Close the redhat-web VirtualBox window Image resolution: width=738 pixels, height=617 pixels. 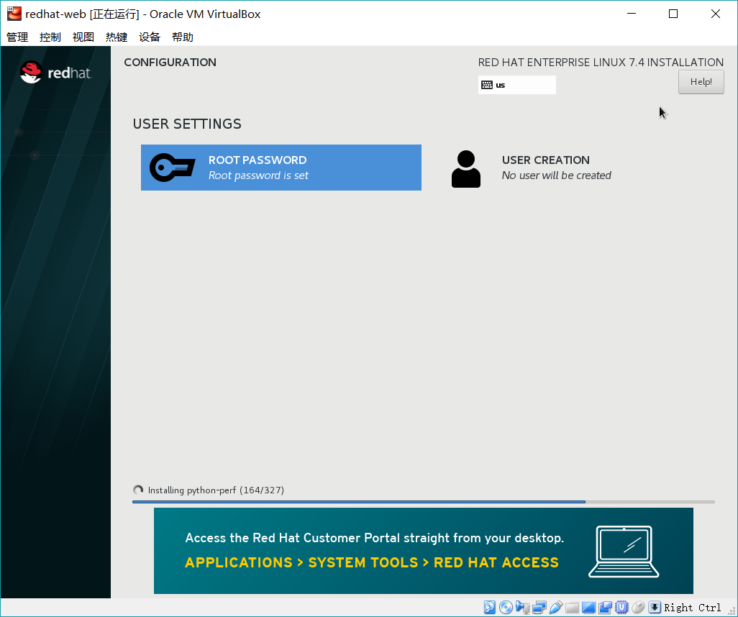(716, 14)
